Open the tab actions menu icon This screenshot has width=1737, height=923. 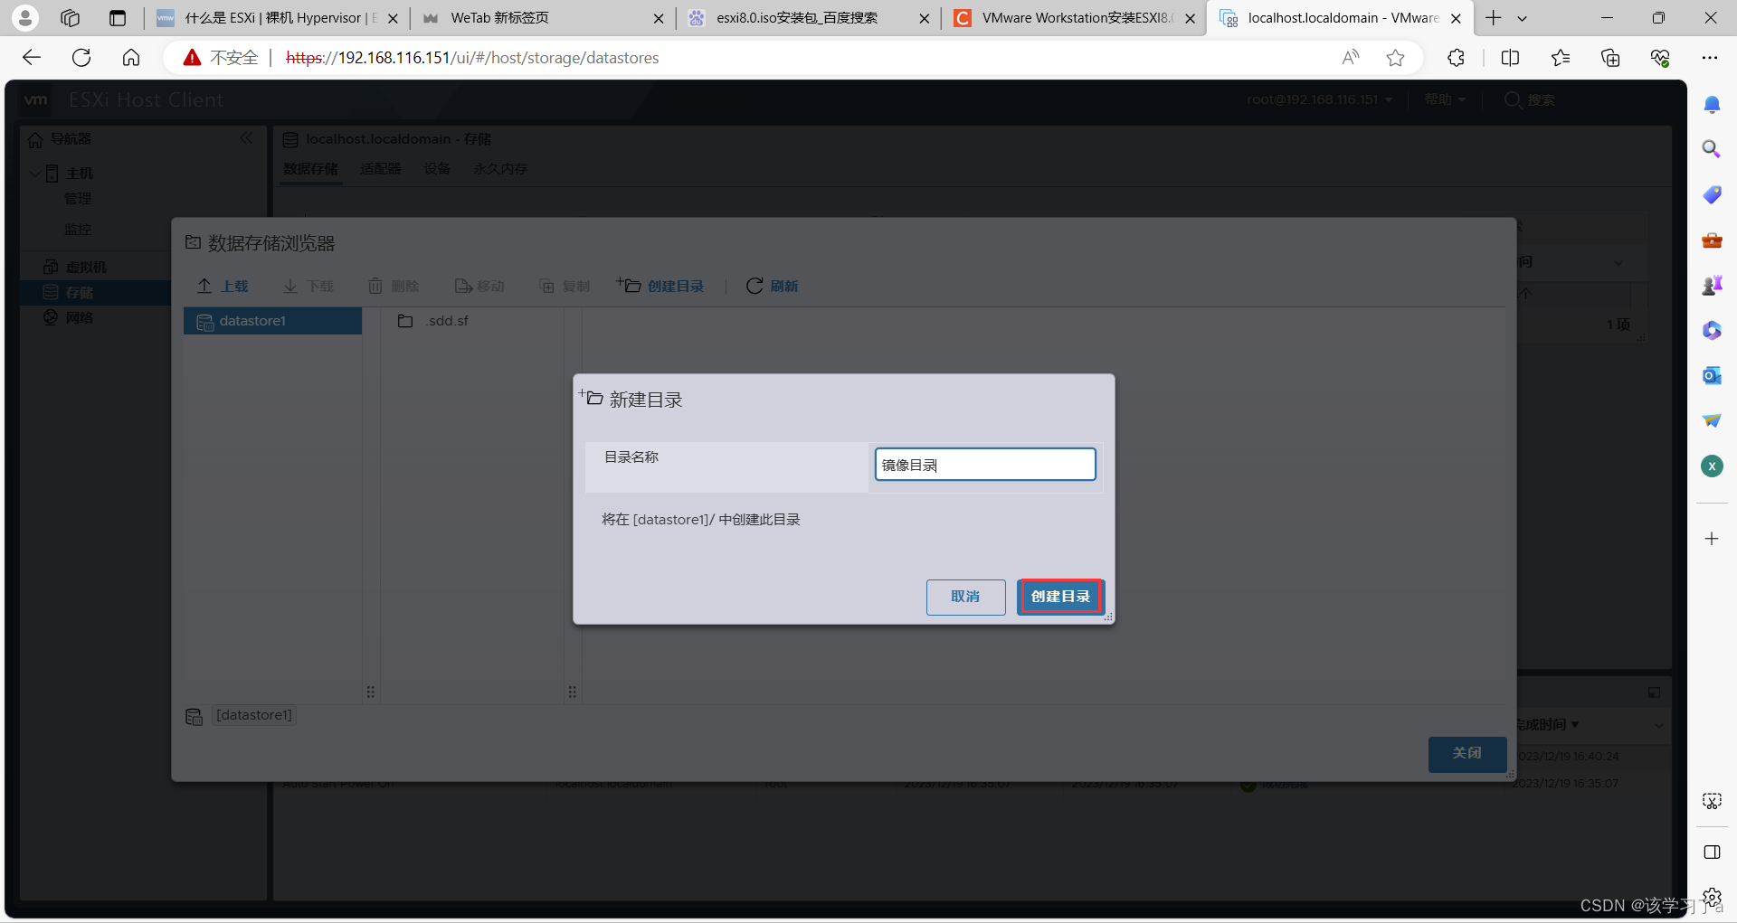click(x=118, y=18)
